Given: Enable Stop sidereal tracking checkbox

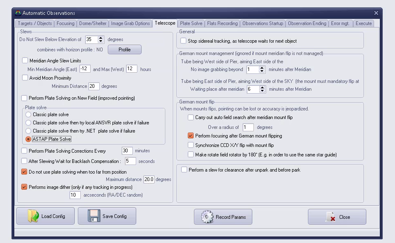Looking at the screenshot, I should 183,41.
